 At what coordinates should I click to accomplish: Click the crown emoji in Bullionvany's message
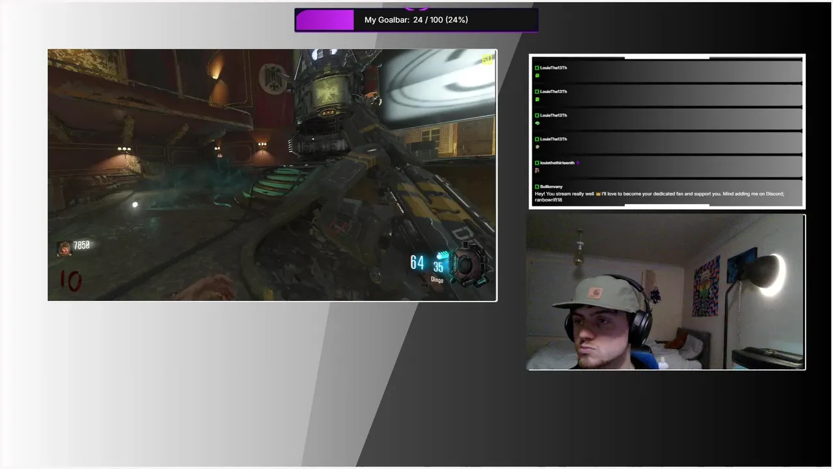(x=598, y=193)
